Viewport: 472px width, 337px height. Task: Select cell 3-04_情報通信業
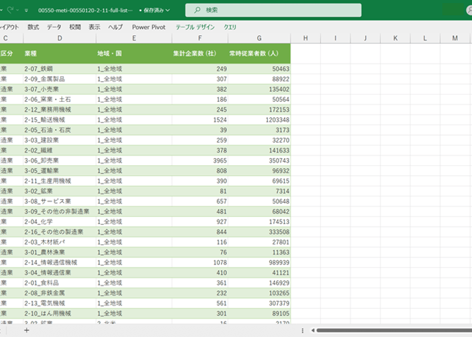click(x=60, y=273)
